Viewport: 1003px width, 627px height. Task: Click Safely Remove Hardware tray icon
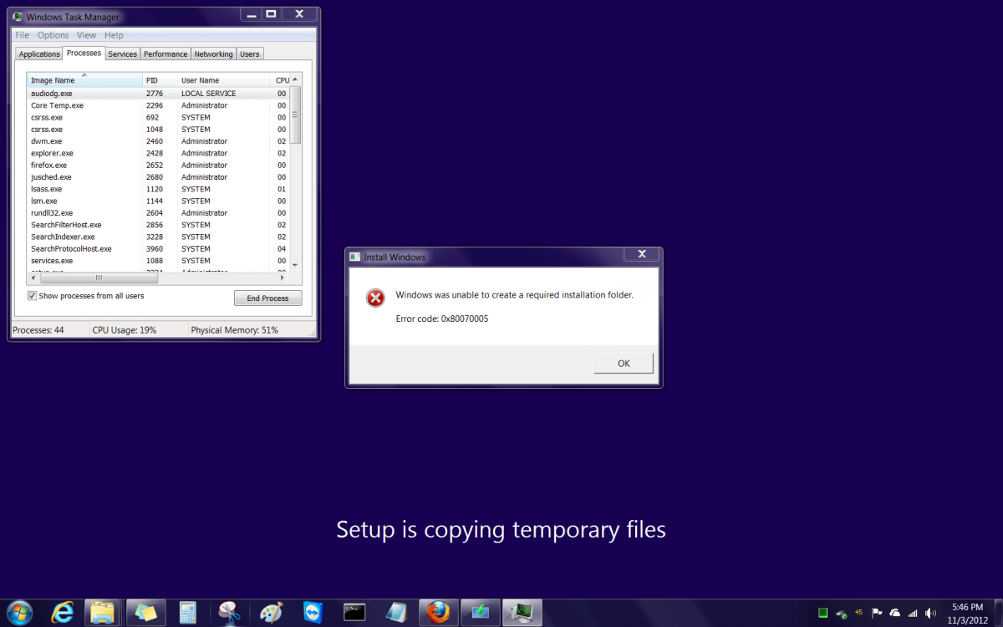click(841, 613)
